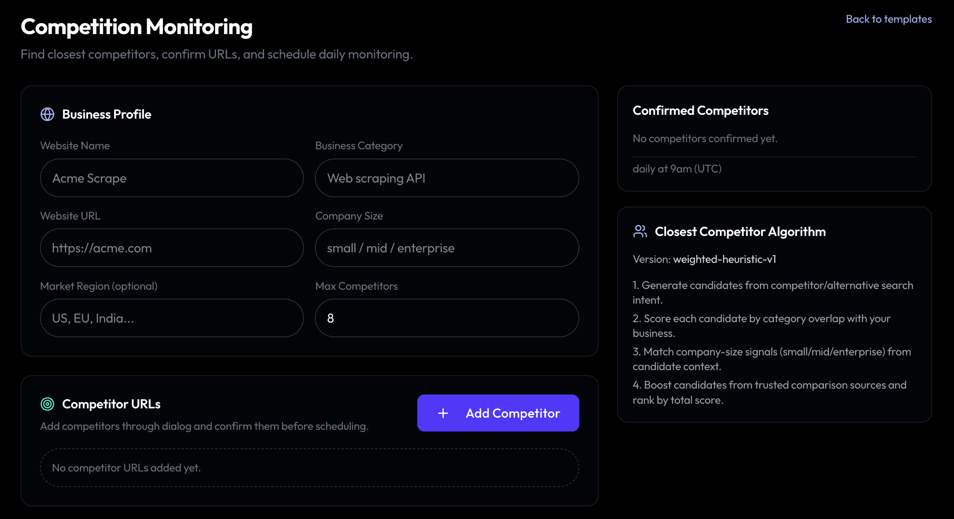Screen dimensions: 954x519
Task: Click the Website Name input field
Action: point(171,178)
